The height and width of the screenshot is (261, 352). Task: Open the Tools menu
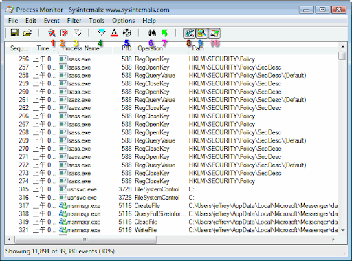[97, 21]
